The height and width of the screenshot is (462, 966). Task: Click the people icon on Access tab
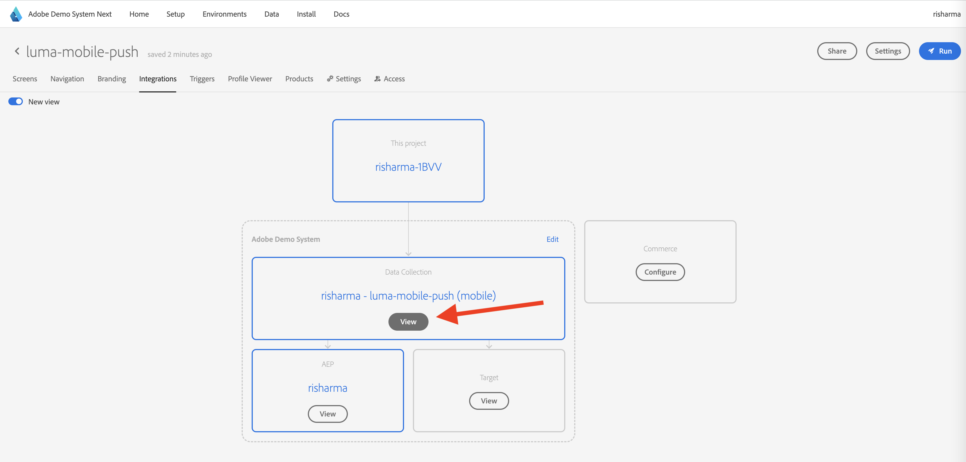pos(377,79)
